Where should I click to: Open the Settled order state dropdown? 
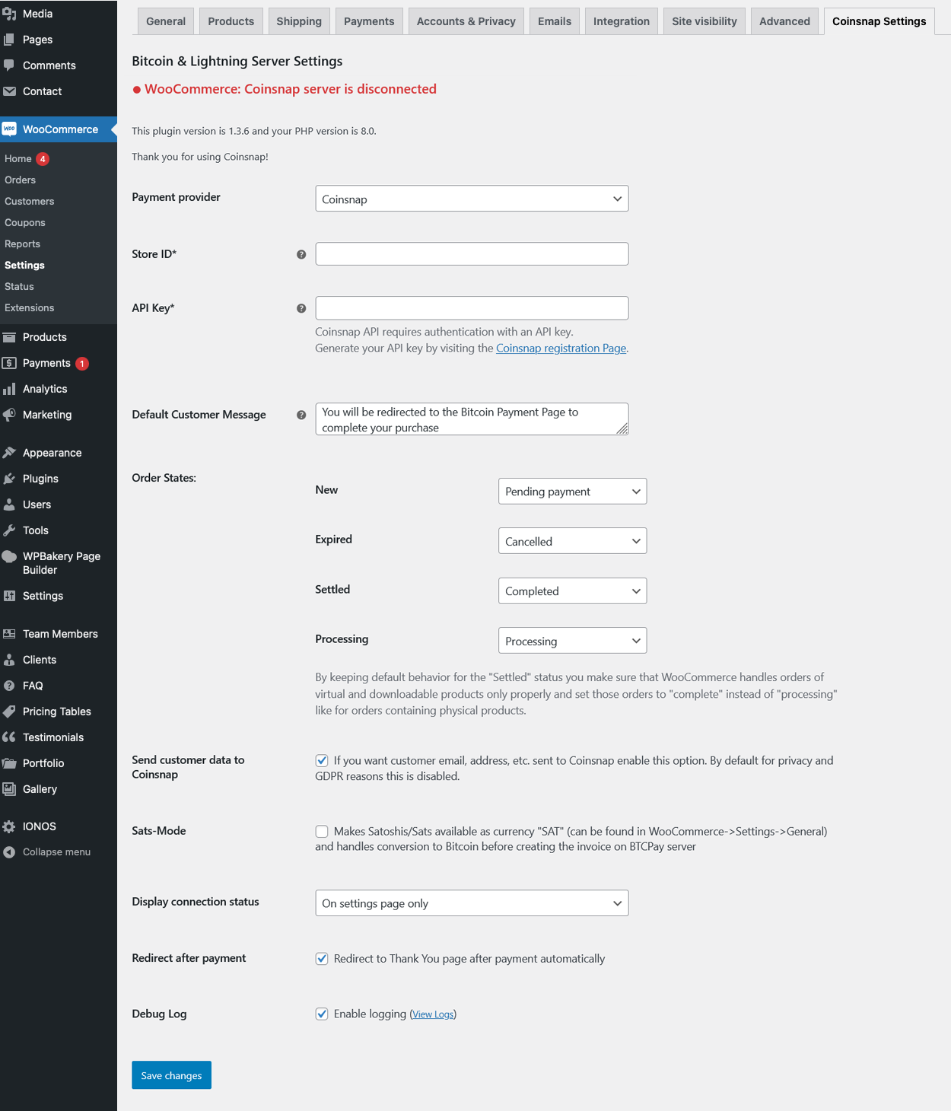[x=572, y=591]
